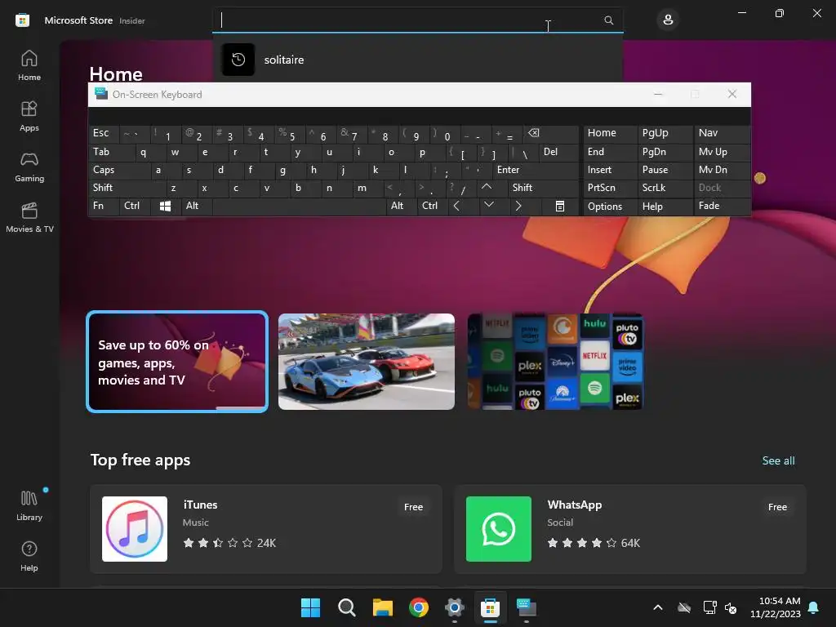Click the space bar on On-Screen Keyboard

click(299, 207)
